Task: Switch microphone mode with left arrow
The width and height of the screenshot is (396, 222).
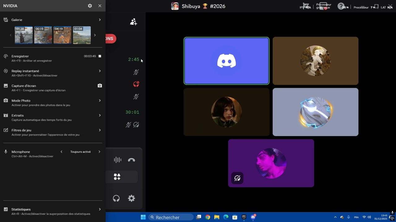Action: tap(61, 152)
